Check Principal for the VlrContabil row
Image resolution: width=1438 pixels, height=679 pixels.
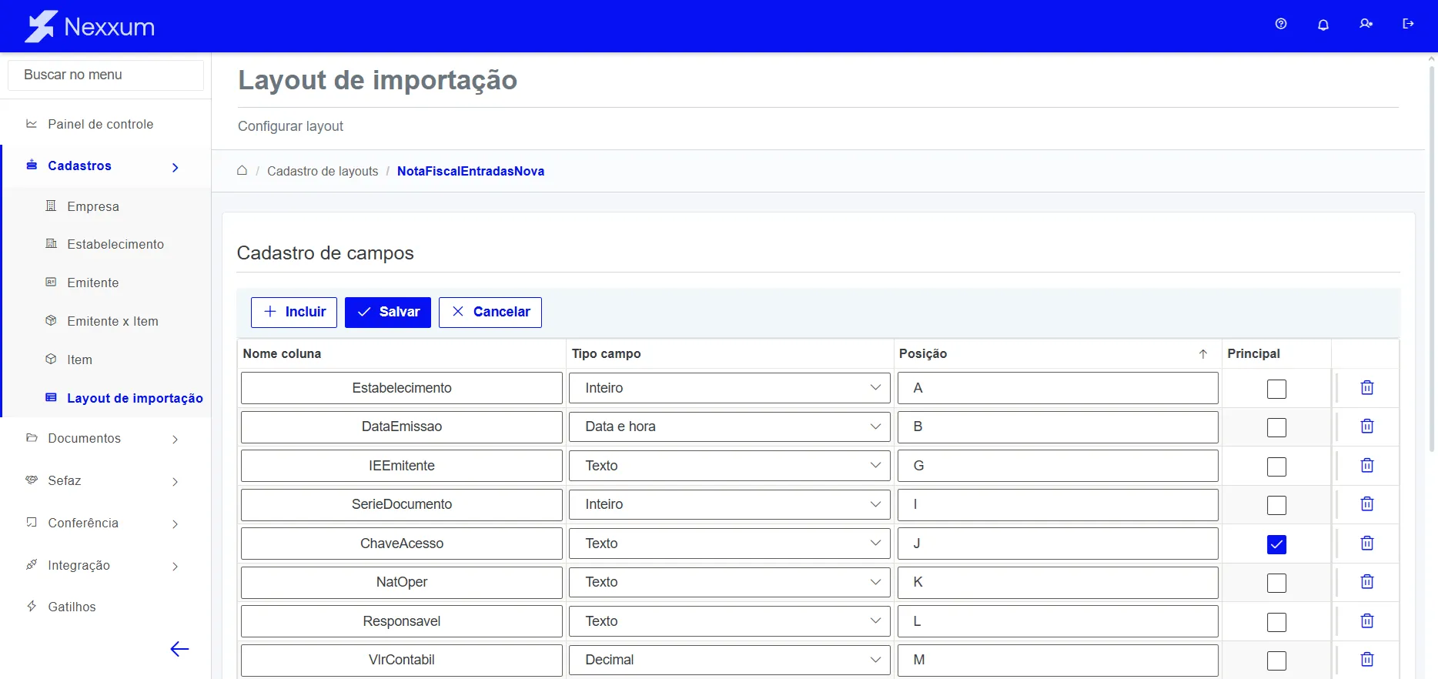coord(1276,661)
